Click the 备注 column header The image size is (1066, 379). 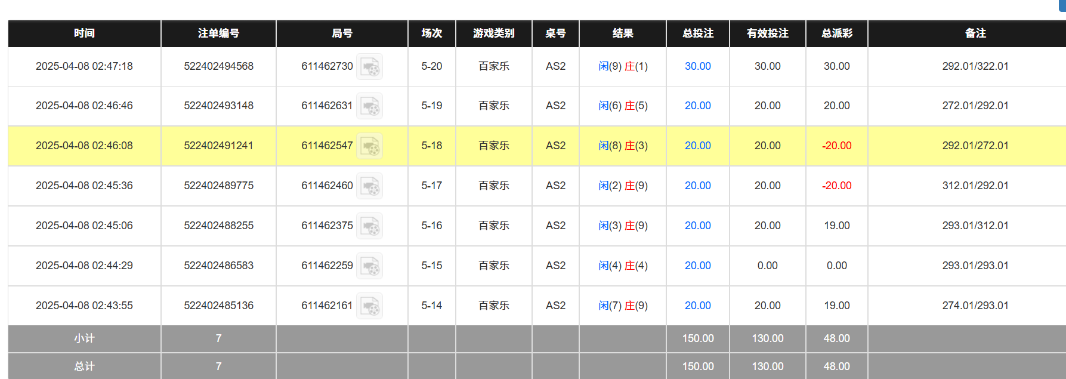click(975, 33)
